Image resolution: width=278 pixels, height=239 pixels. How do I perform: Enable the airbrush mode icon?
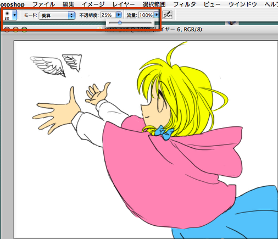pyautogui.click(x=168, y=15)
